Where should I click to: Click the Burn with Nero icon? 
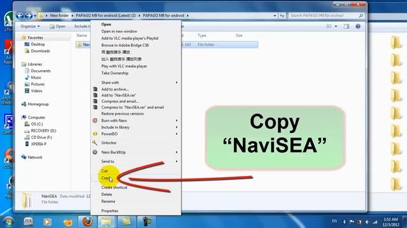tap(95, 120)
